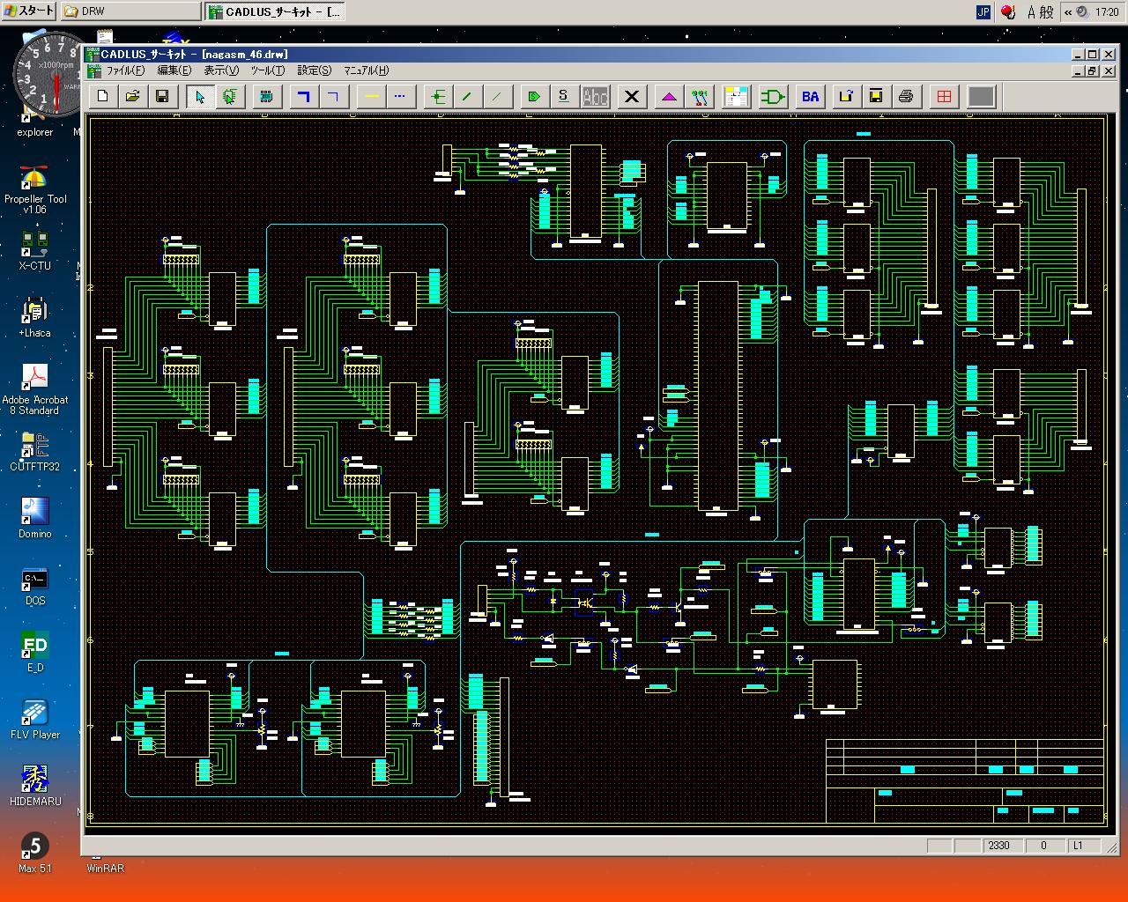Toggle the red grid display icon

point(945,97)
